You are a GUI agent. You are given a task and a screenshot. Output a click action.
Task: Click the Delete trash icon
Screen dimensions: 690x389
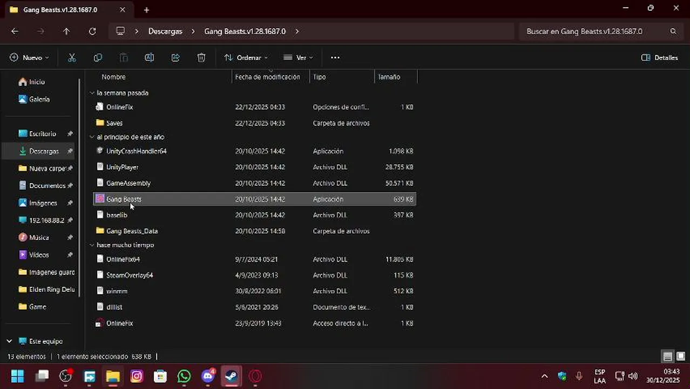click(x=201, y=58)
